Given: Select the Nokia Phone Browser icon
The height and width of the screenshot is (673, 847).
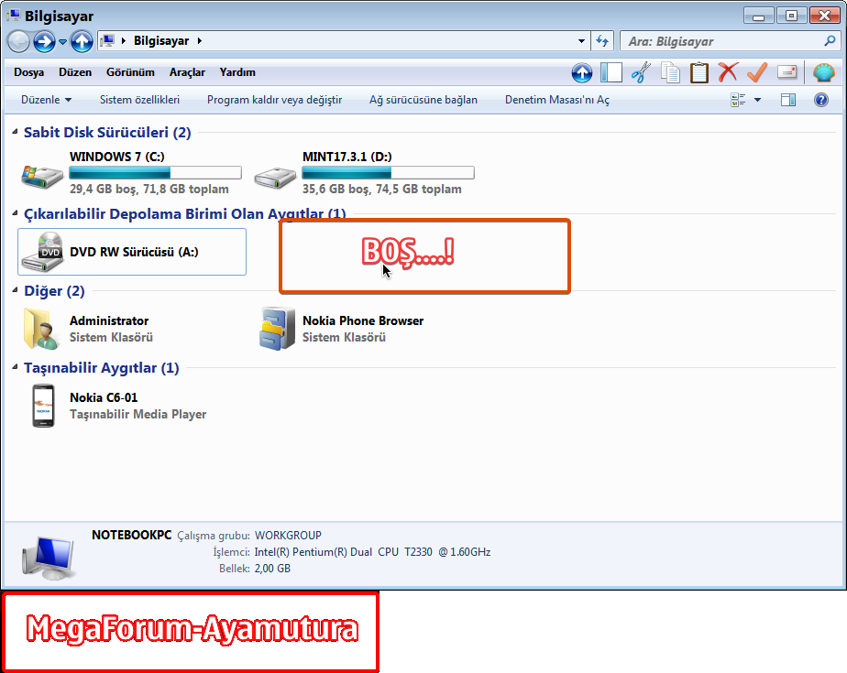Looking at the screenshot, I should tap(277, 328).
